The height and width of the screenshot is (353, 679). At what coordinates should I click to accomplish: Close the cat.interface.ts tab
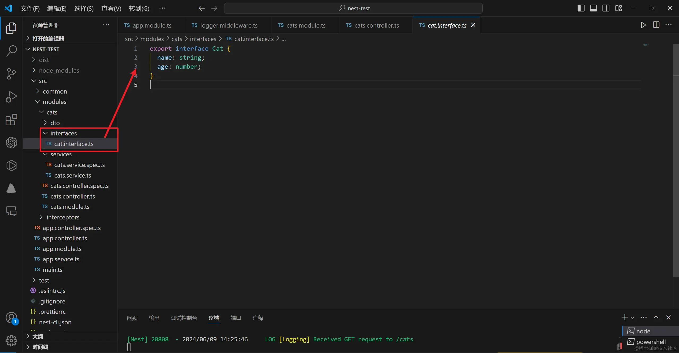pos(473,25)
